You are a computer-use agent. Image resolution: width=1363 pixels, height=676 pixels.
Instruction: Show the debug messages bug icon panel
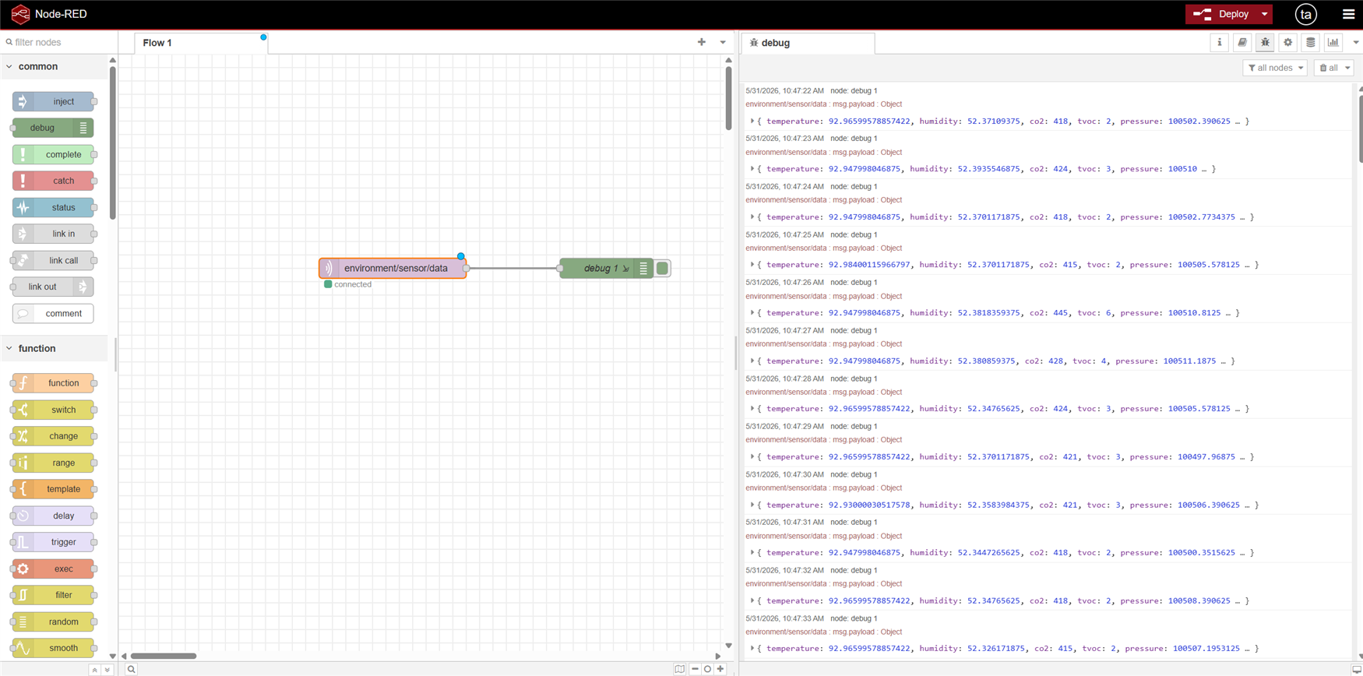(1265, 43)
